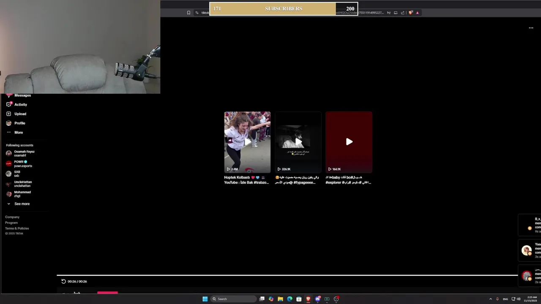Open osamahf username text
Screen dimensions: 541x304
point(20,155)
